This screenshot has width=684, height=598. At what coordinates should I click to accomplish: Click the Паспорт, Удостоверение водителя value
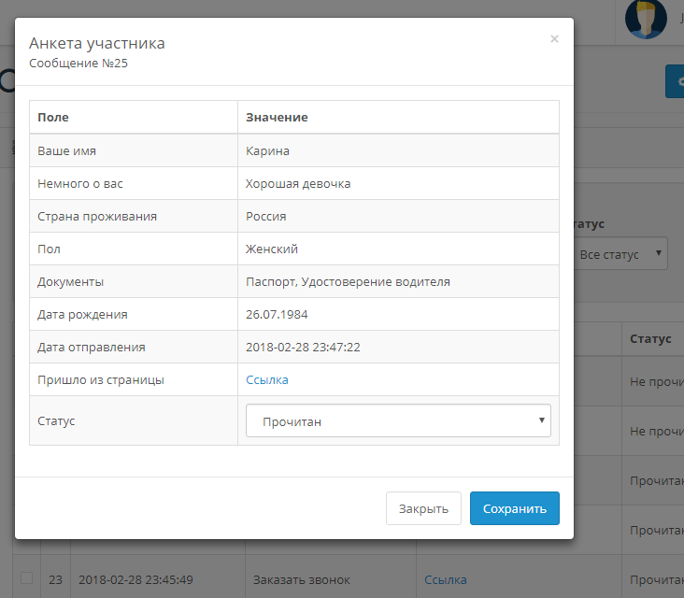[x=348, y=281]
